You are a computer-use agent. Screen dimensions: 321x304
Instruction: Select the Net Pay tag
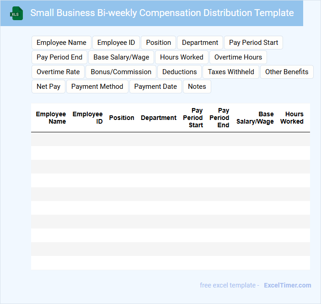pyautogui.click(x=48, y=87)
